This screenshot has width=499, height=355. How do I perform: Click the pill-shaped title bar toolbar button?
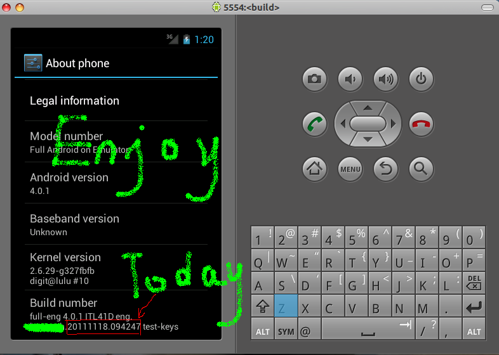[x=487, y=8]
